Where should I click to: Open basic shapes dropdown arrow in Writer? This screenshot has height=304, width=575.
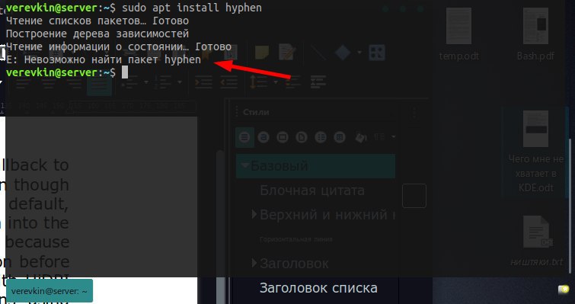tap(359, 53)
